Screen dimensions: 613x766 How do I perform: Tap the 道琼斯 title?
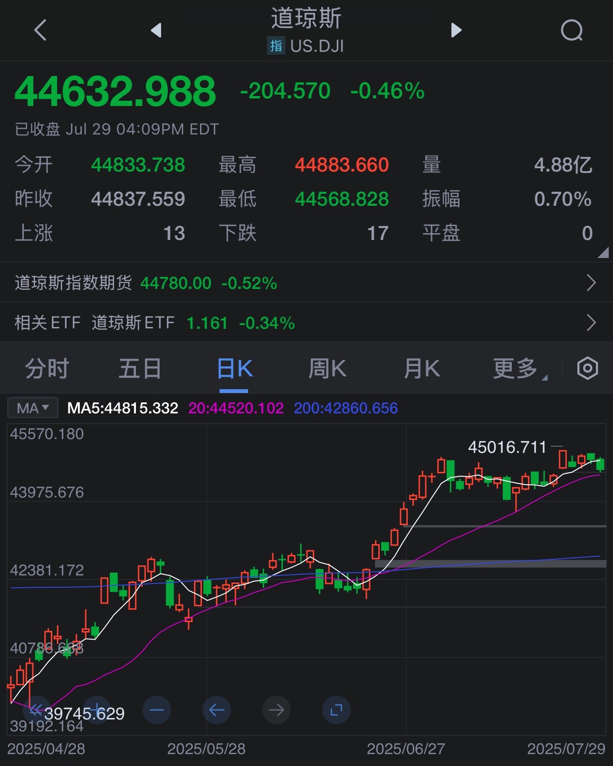(306, 18)
